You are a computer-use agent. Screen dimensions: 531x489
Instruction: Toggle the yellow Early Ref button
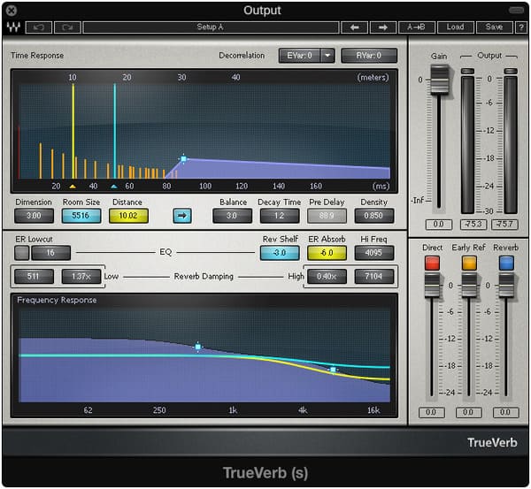tap(469, 263)
